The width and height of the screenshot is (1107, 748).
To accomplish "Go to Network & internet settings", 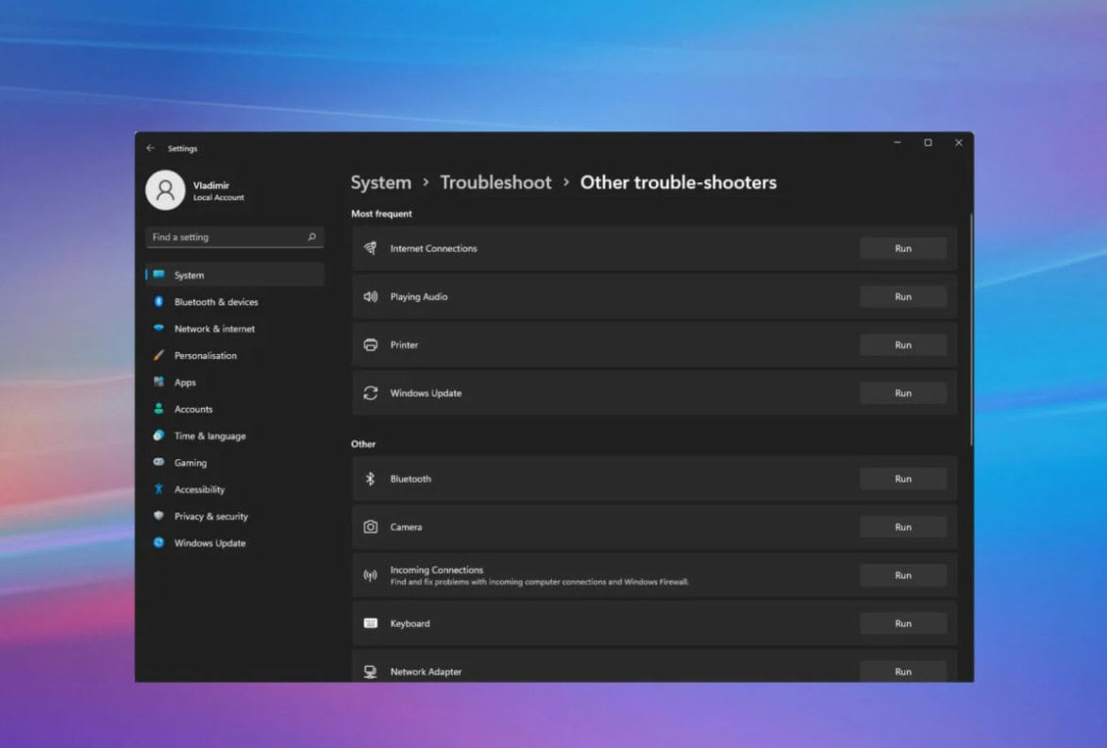I will tap(235, 329).
